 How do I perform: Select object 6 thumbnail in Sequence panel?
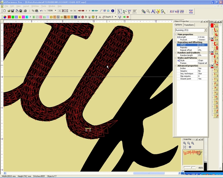(216, 62)
